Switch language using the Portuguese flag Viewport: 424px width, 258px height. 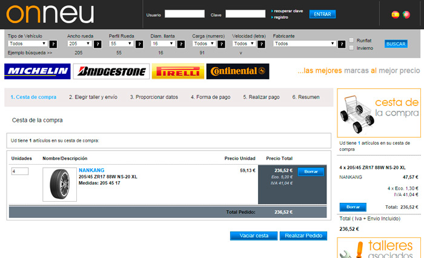(405, 15)
